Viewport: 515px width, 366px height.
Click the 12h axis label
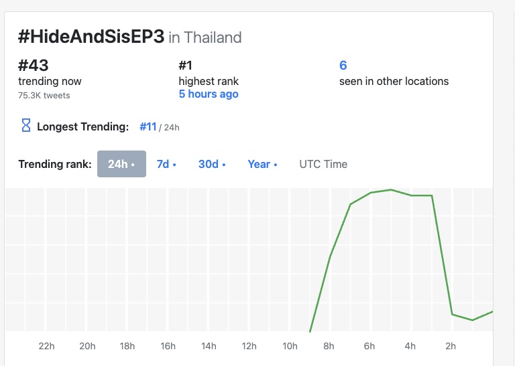tap(249, 346)
